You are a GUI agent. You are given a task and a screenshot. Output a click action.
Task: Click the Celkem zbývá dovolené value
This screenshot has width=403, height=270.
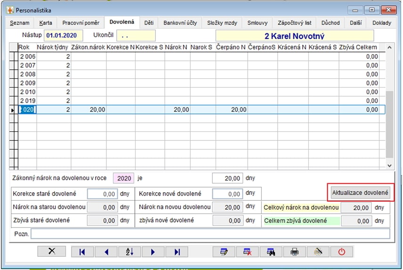(356, 221)
